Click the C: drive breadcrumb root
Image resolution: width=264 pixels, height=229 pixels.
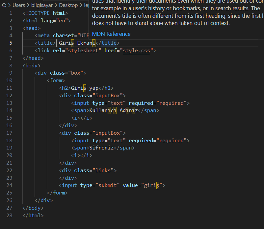[x=4, y=5]
